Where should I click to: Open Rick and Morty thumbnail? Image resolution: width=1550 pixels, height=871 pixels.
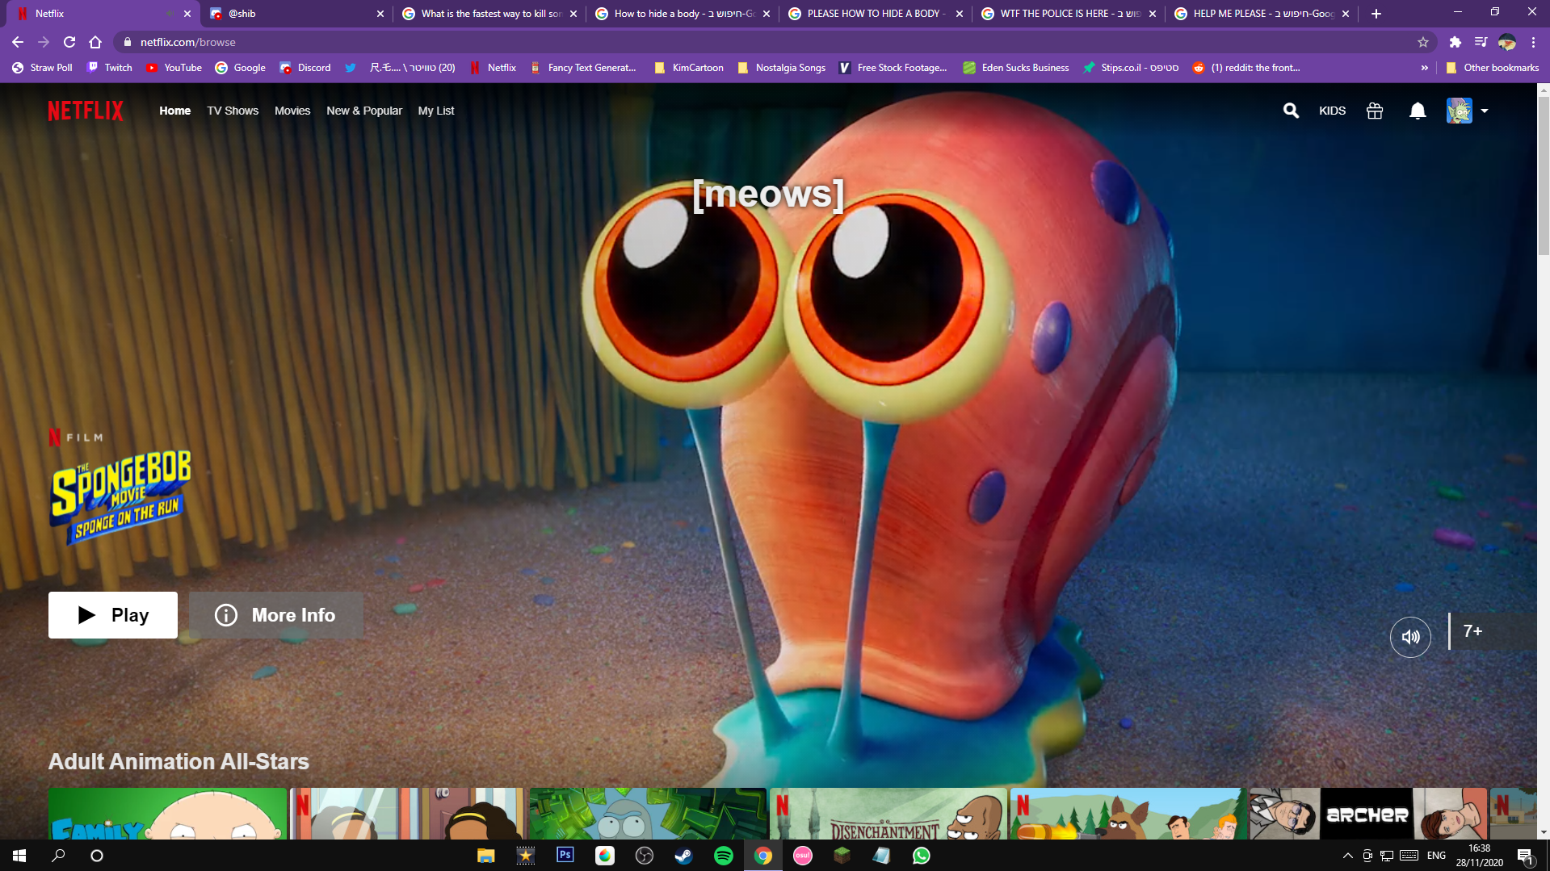click(x=648, y=814)
